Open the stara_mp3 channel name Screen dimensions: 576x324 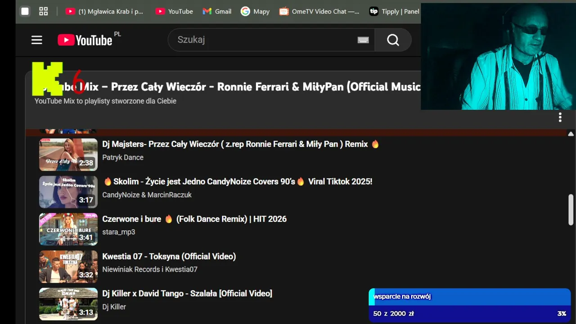click(x=118, y=232)
